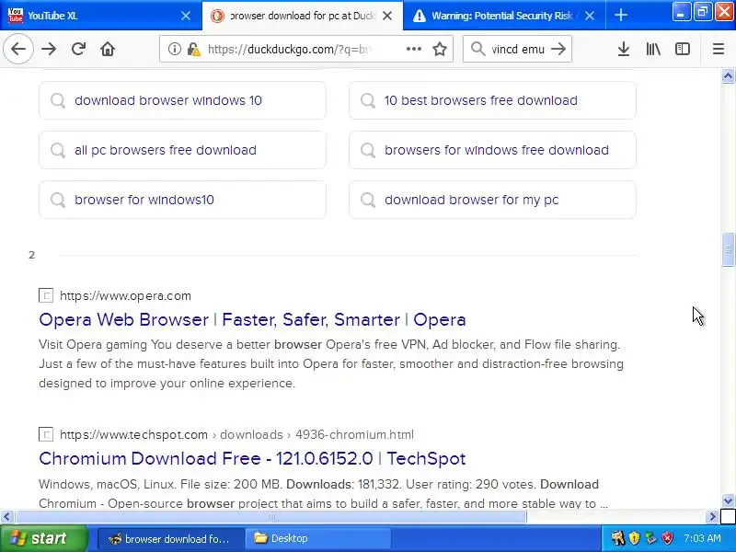736x552 pixels.
Task: Close the DuckDuckGo search tab
Action: pos(387,16)
